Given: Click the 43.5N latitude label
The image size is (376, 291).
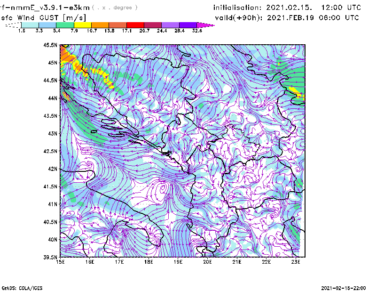Looking at the screenshot, I should tap(50, 115).
